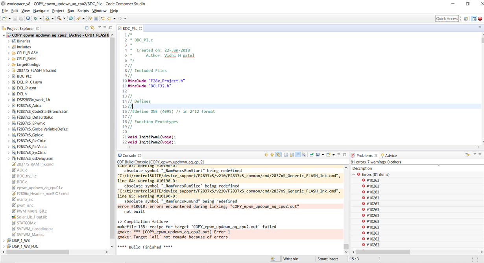Click console Show Previous Error up arrow
The image size is (484, 263).
tap(272, 155)
